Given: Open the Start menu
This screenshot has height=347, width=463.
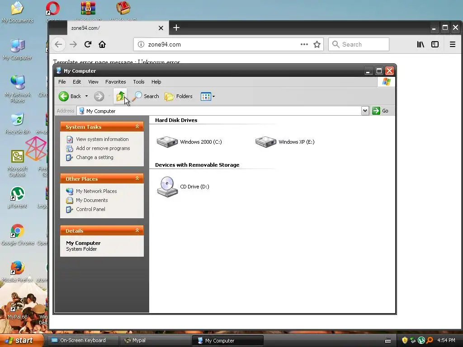Looking at the screenshot, I should click(22, 341).
